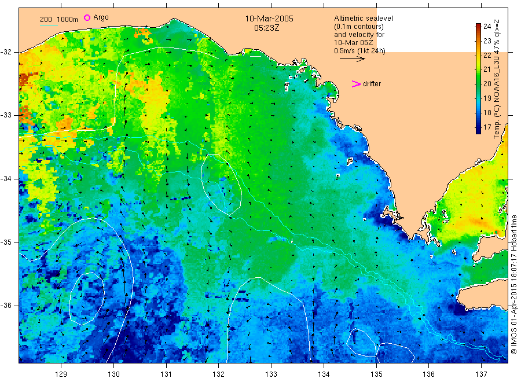Click the 137 longitude axis label
Screen dimensions: 521x382
(x=481, y=374)
